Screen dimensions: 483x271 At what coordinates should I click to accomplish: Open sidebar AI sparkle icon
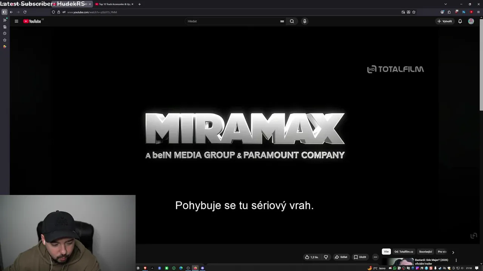[x=5, y=20]
